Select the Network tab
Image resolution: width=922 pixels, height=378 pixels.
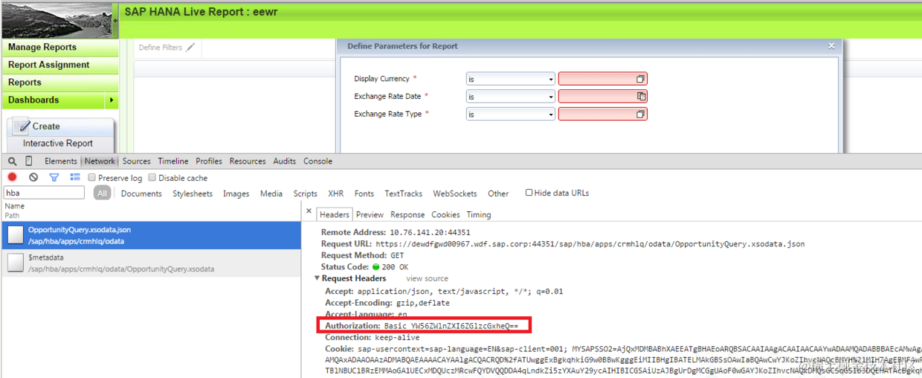[100, 161]
